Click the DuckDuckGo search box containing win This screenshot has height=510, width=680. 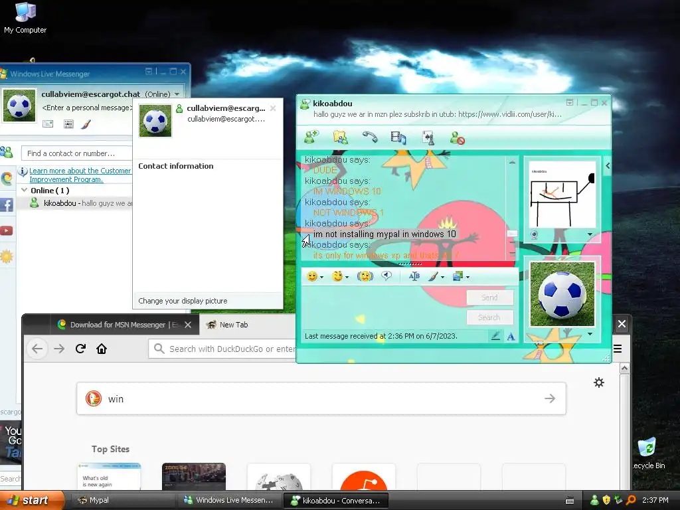321,398
